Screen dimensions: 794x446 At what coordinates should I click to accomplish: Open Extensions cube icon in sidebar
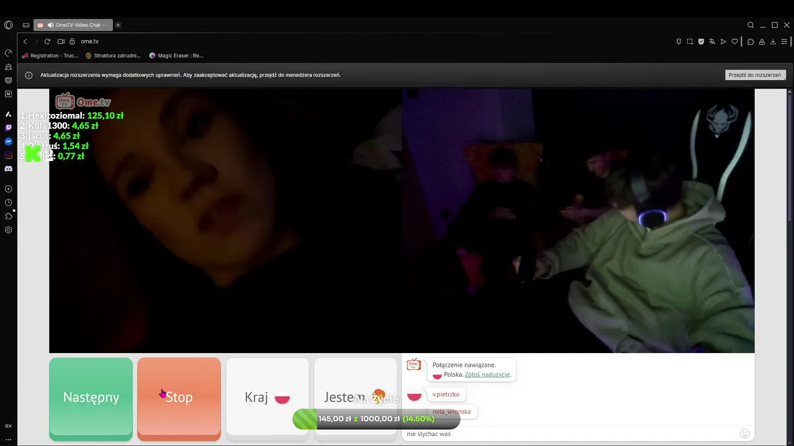point(8,216)
